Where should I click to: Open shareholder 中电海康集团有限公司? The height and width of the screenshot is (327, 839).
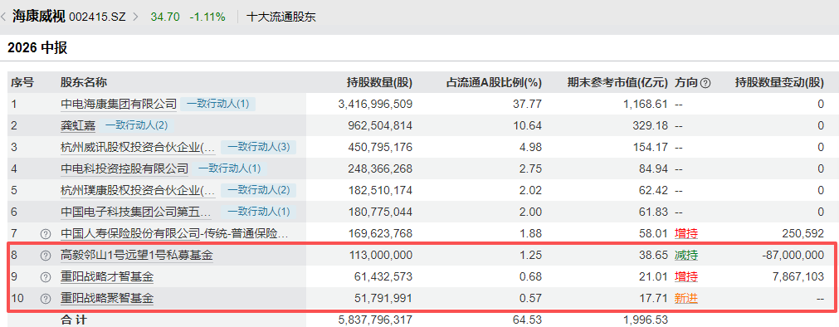118,104
